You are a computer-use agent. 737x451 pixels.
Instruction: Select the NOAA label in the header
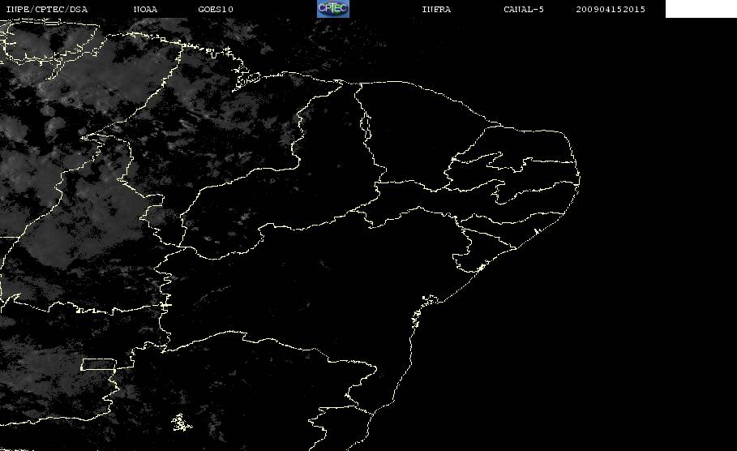pos(146,10)
